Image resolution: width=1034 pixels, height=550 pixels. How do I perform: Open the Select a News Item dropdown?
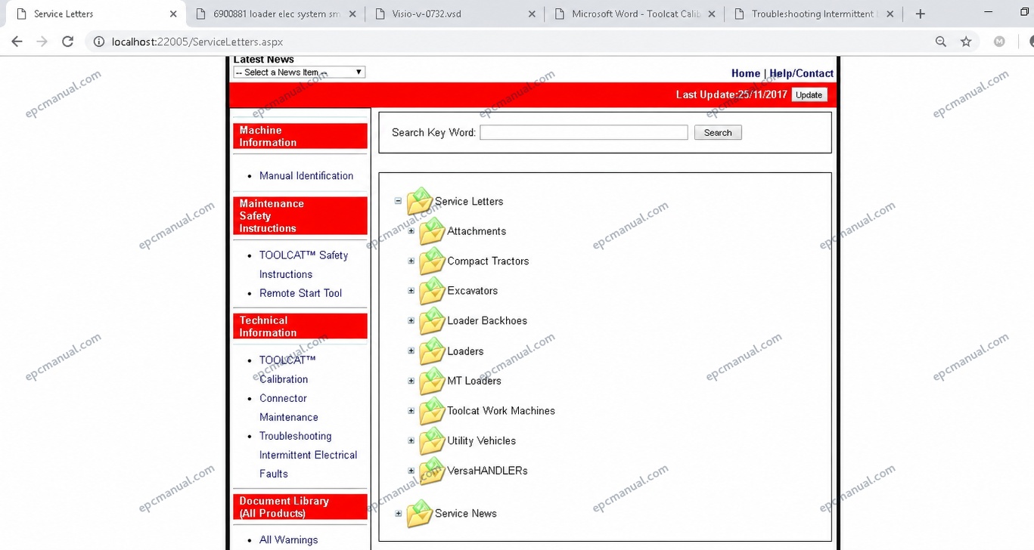(x=299, y=73)
